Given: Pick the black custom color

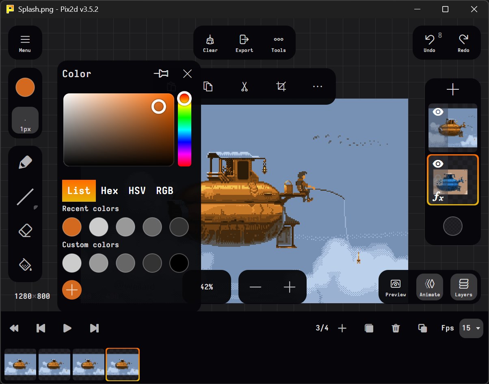Looking at the screenshot, I should (179, 263).
